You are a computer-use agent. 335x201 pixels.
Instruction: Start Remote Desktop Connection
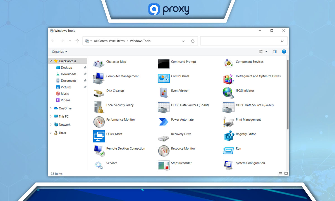pyautogui.click(x=125, y=149)
